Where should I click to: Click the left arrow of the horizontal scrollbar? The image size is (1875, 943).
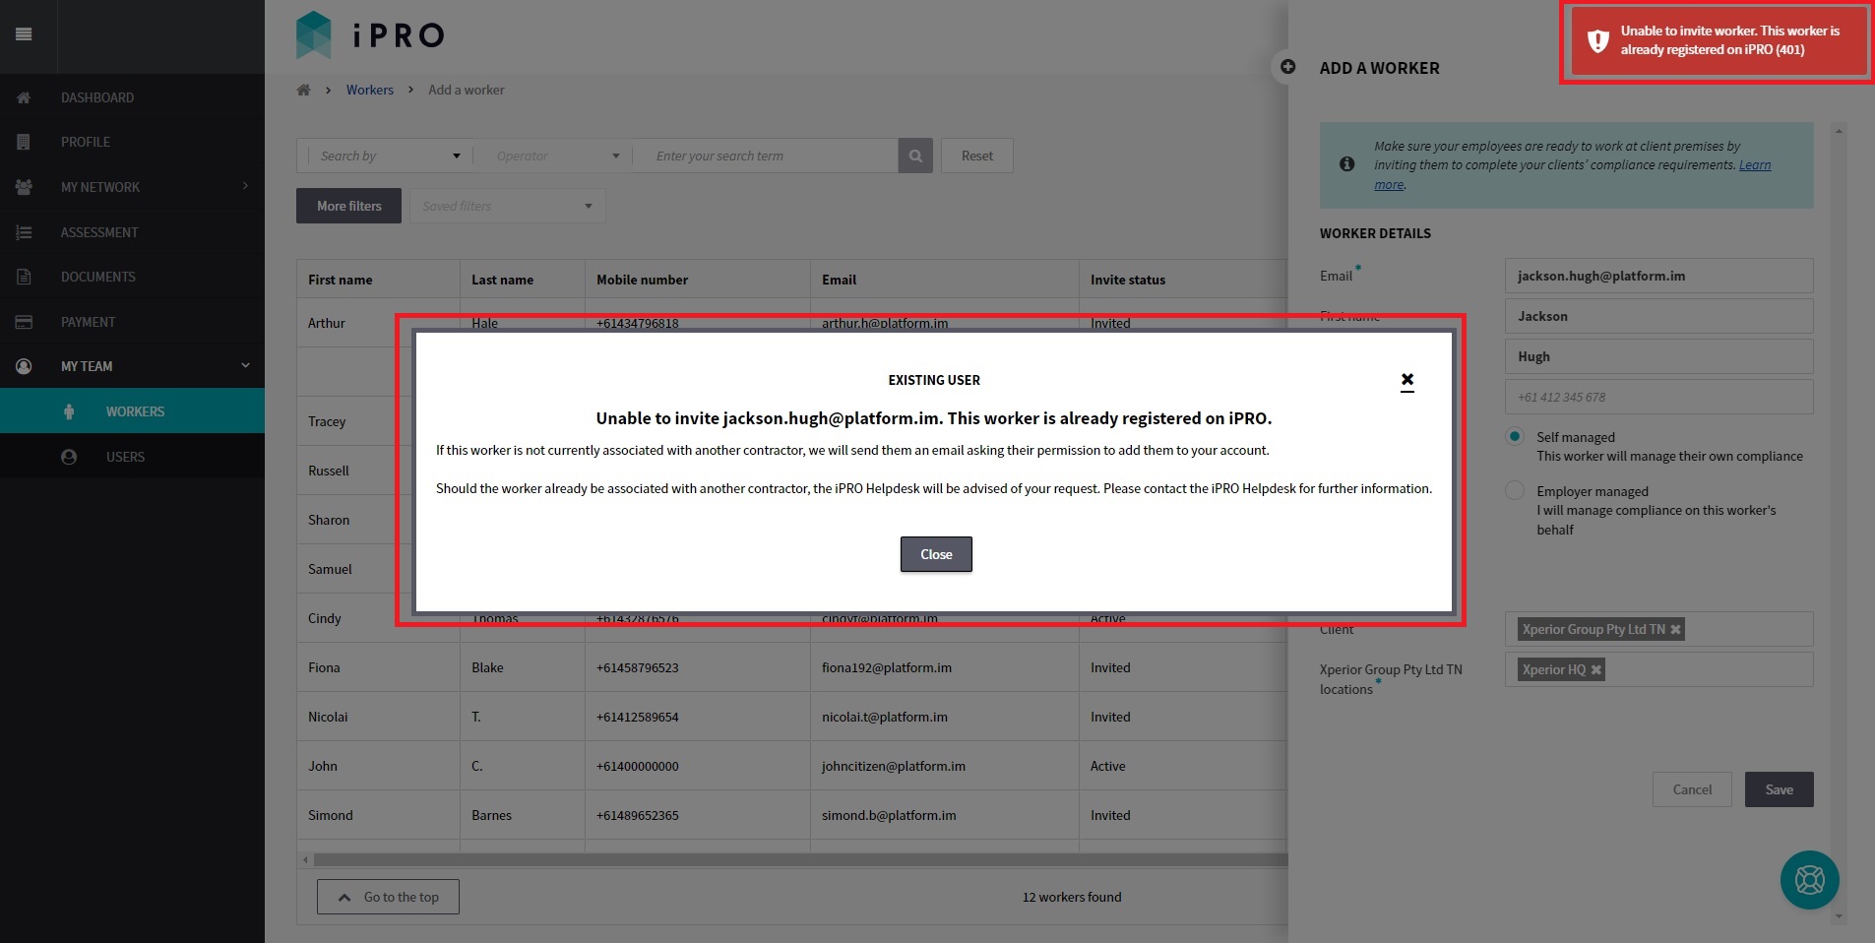point(305,859)
